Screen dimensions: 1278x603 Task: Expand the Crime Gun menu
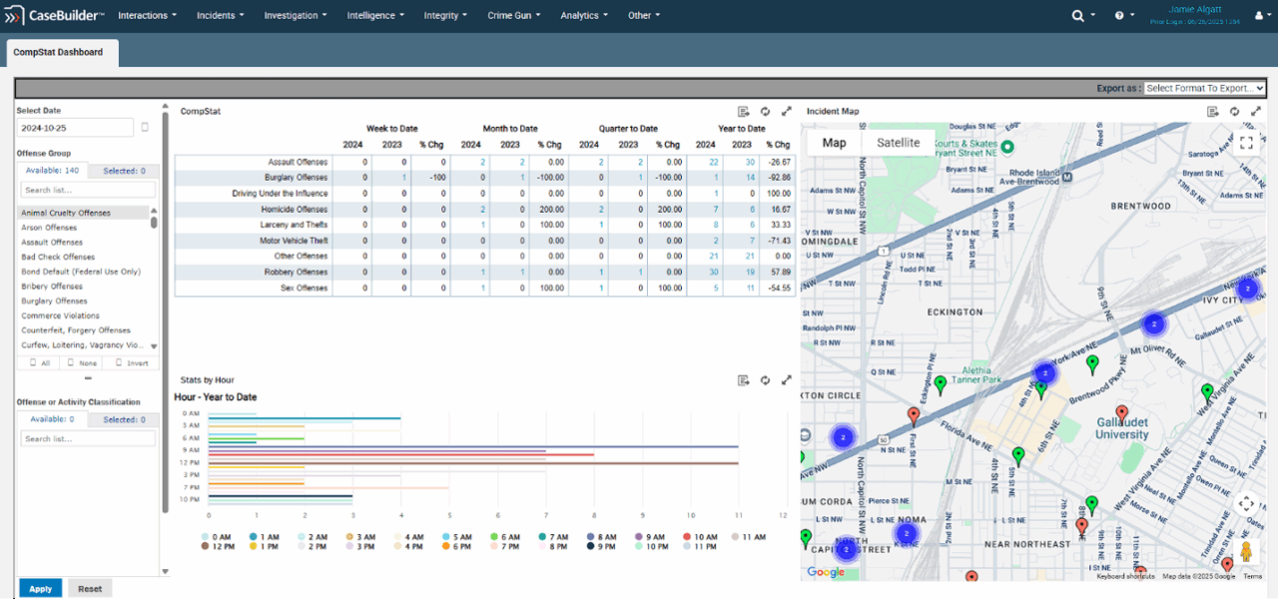click(515, 16)
